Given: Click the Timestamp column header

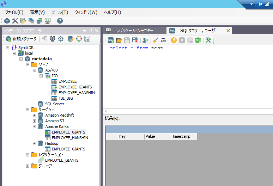Looking at the screenshot, I should [184, 136].
